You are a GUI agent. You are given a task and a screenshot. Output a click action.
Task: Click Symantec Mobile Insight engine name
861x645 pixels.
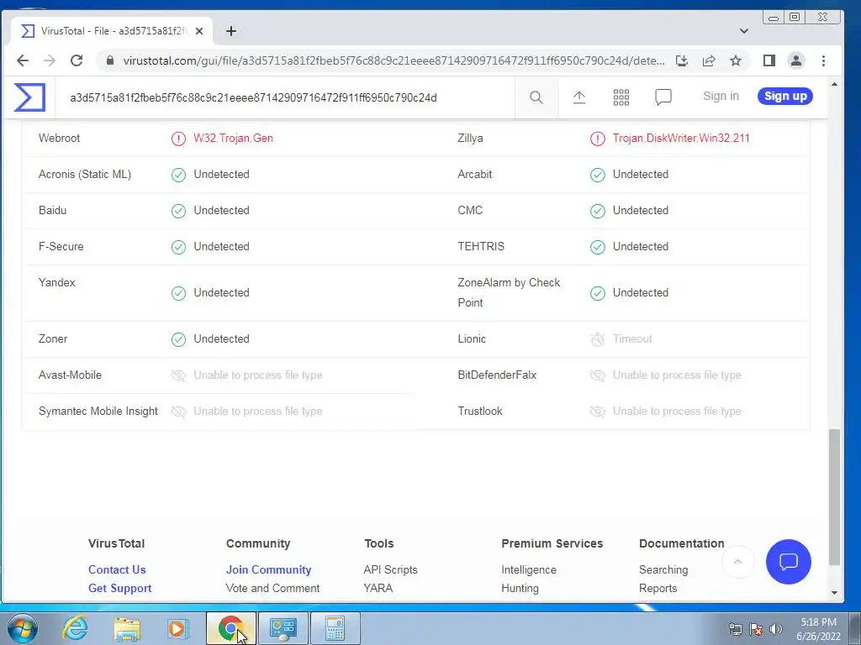(x=98, y=411)
